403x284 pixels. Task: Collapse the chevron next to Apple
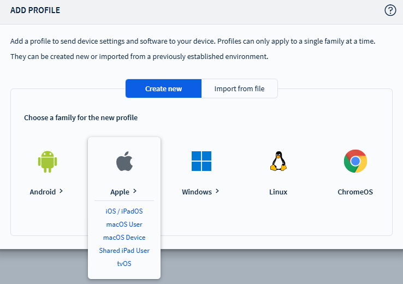[134, 191]
